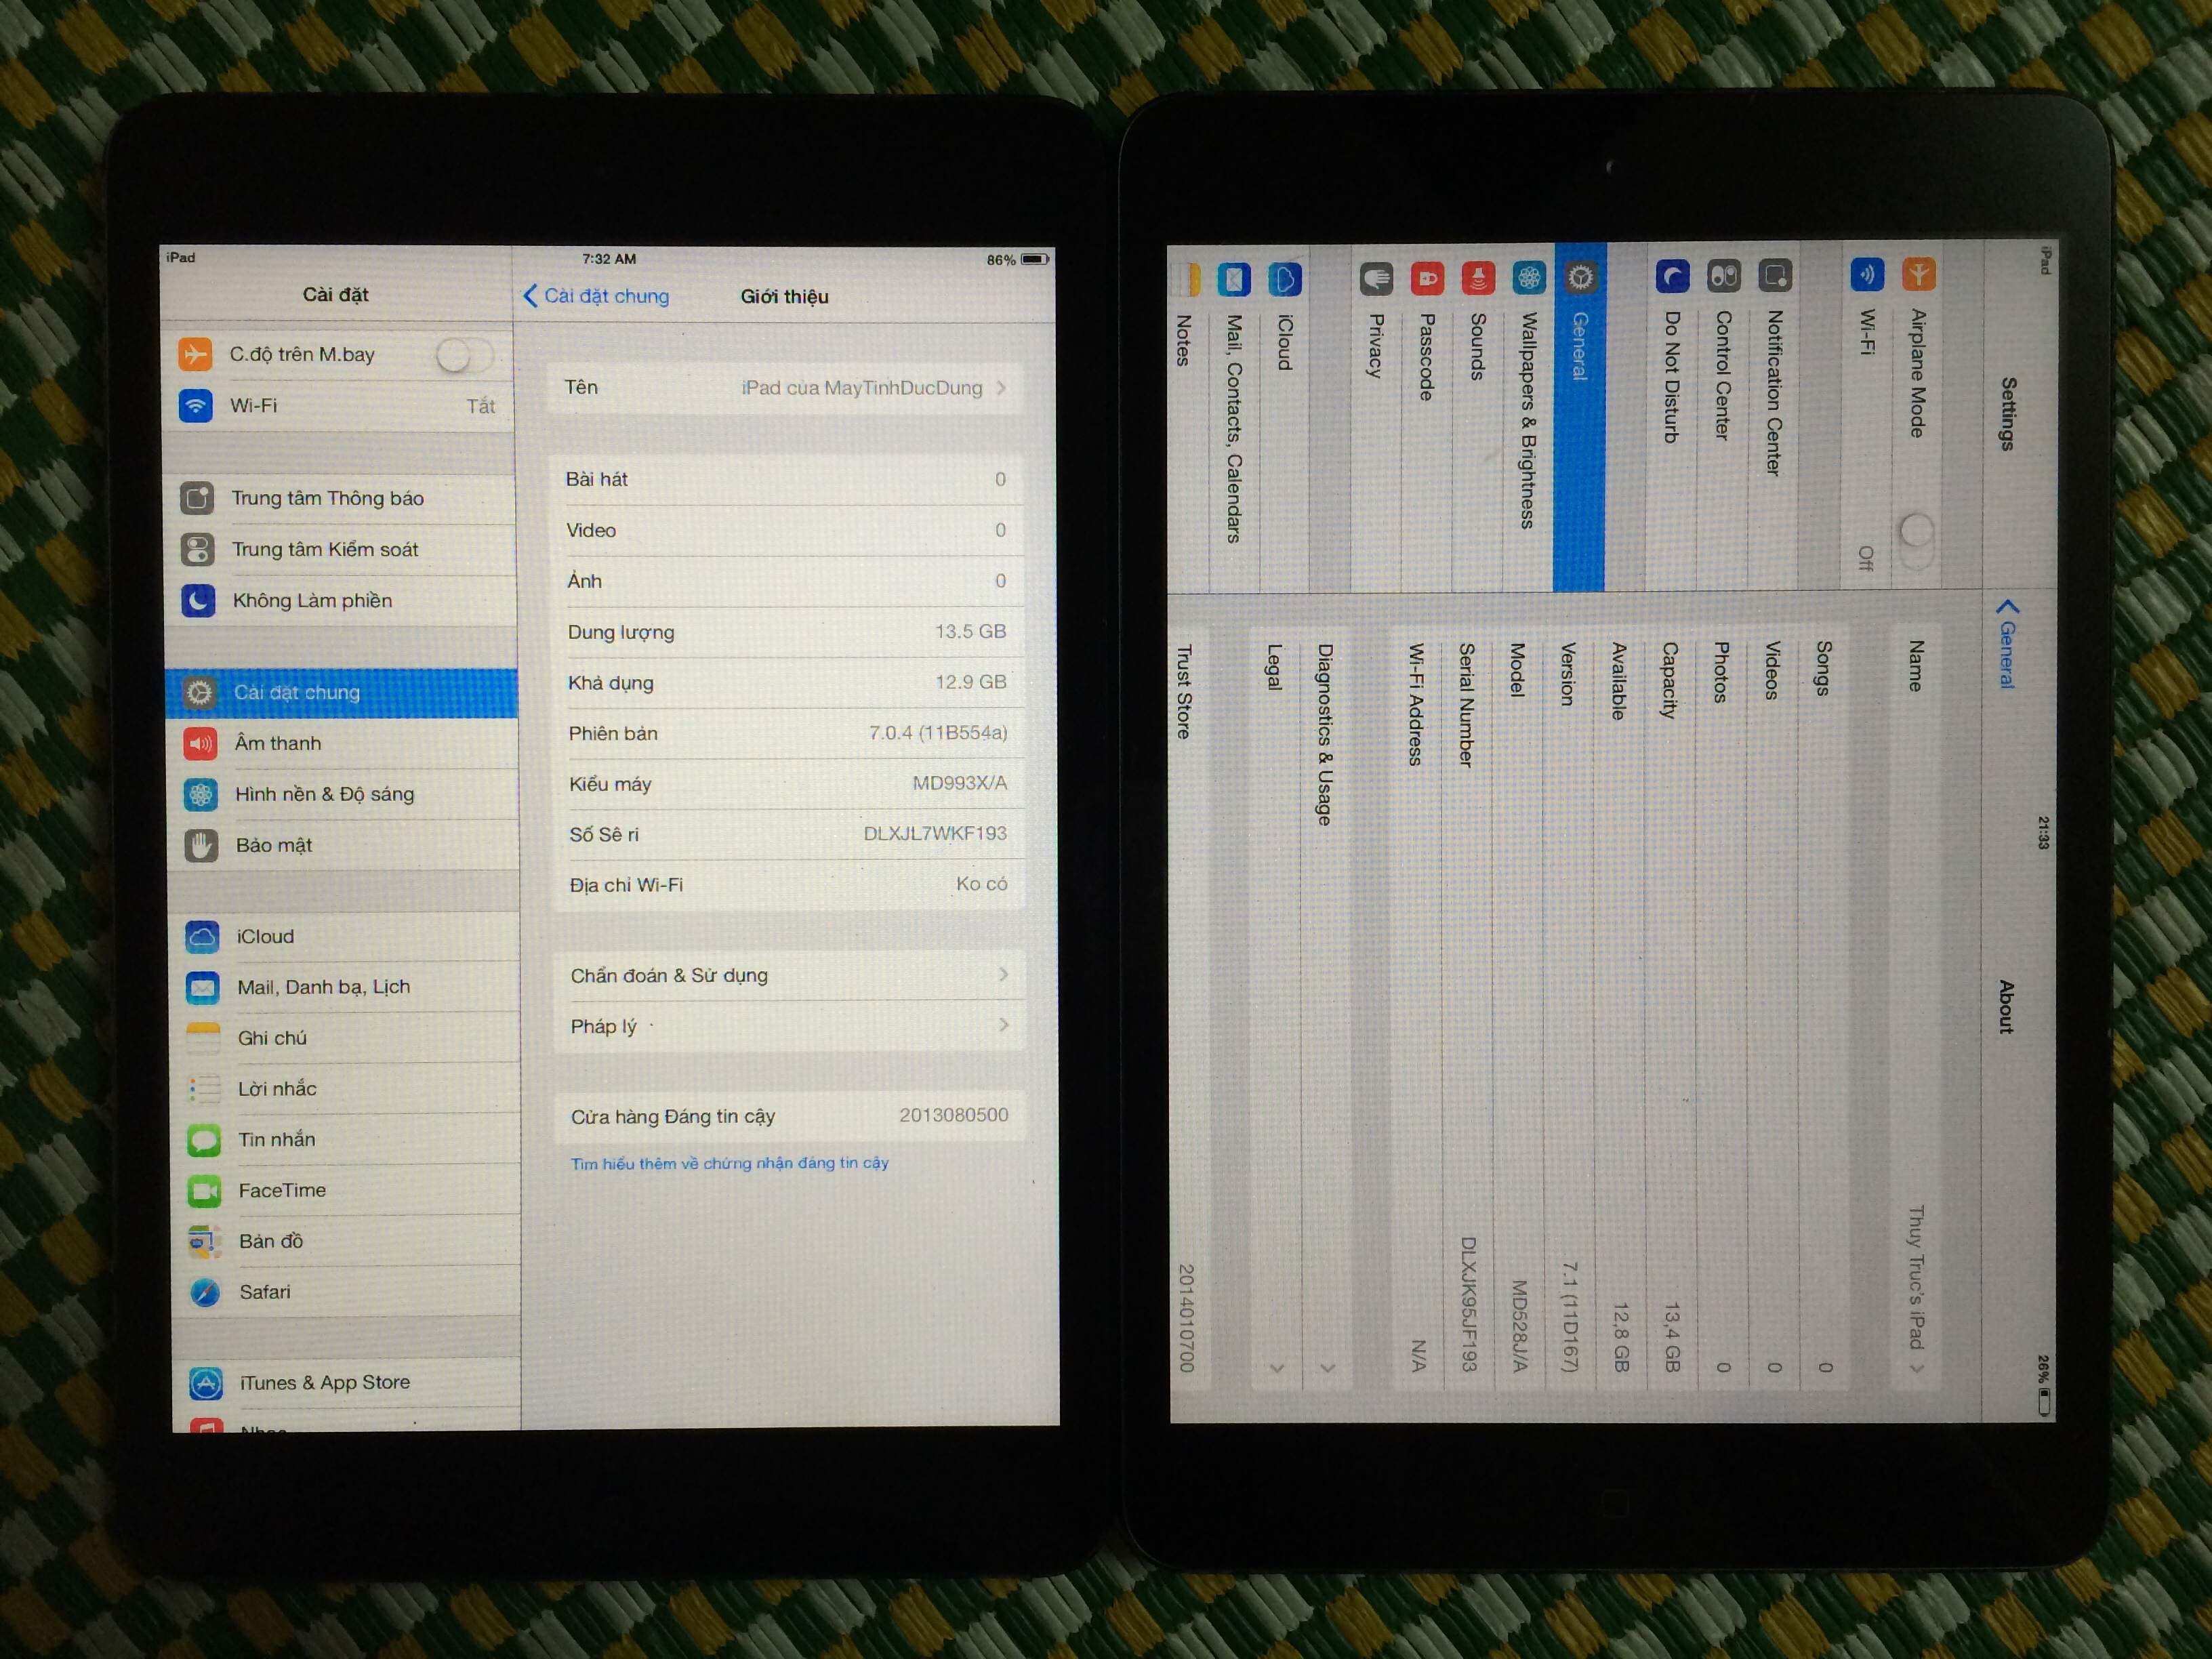Expand Pháp lý chevron

pyautogui.click(x=1003, y=1025)
